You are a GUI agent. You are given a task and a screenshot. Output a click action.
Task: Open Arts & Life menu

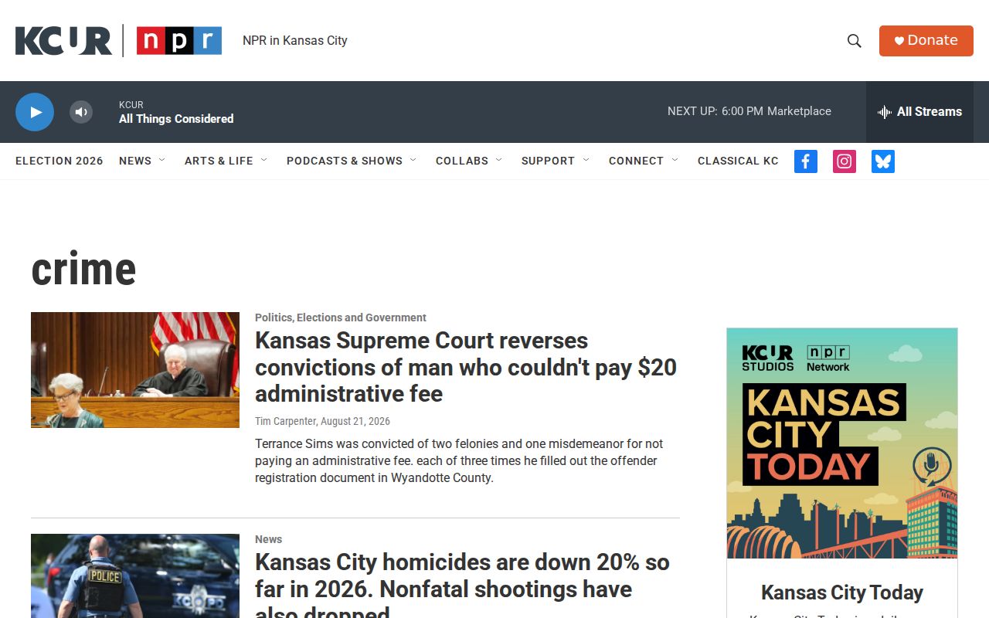pos(219,161)
